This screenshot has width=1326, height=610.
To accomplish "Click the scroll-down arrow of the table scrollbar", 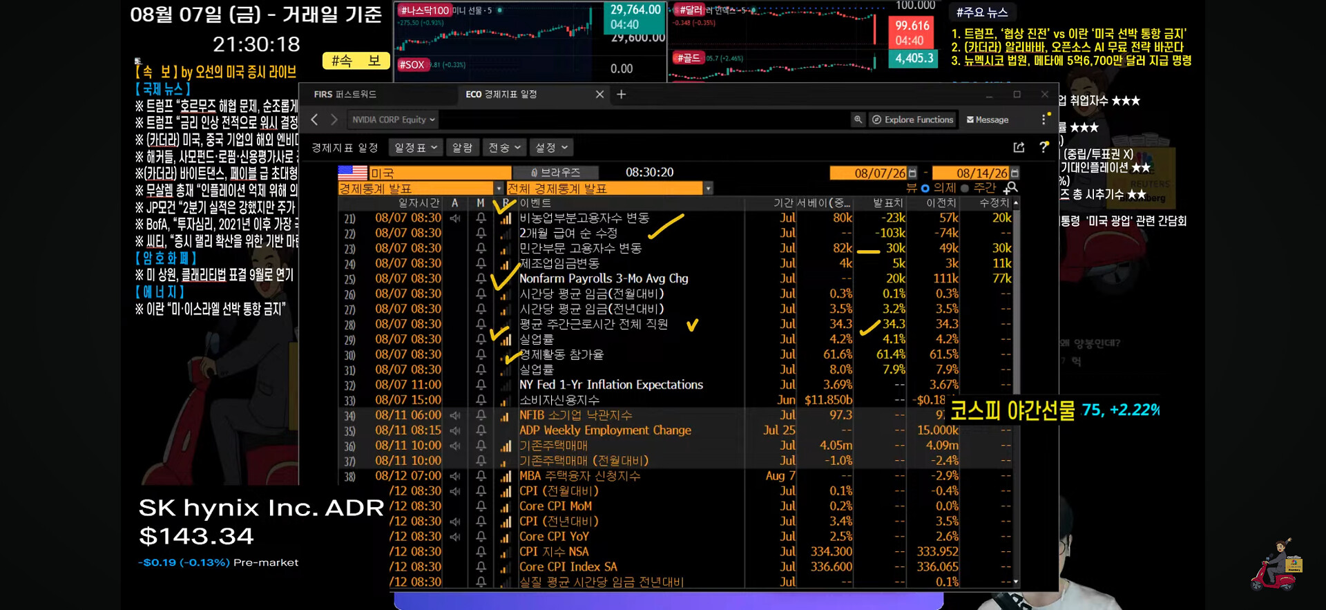I will 1016,582.
